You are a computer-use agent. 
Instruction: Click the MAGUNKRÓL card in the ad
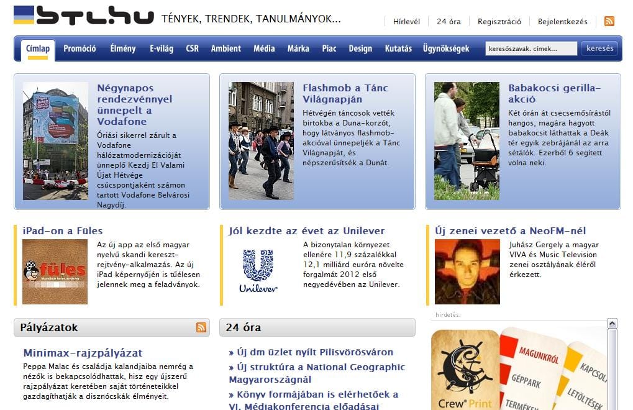pos(539,355)
